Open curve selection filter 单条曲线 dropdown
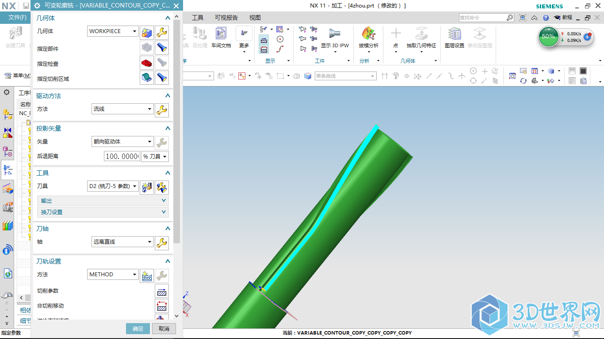Viewport: 604px width, 339px height. click(345, 76)
